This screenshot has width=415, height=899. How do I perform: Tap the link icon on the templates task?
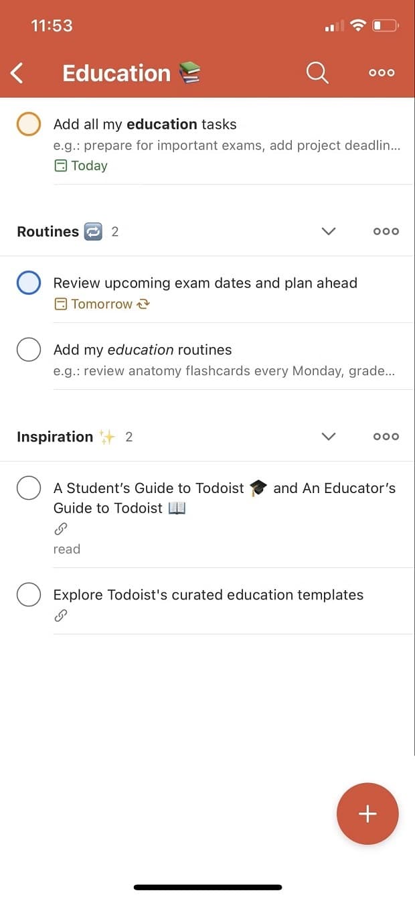61,615
